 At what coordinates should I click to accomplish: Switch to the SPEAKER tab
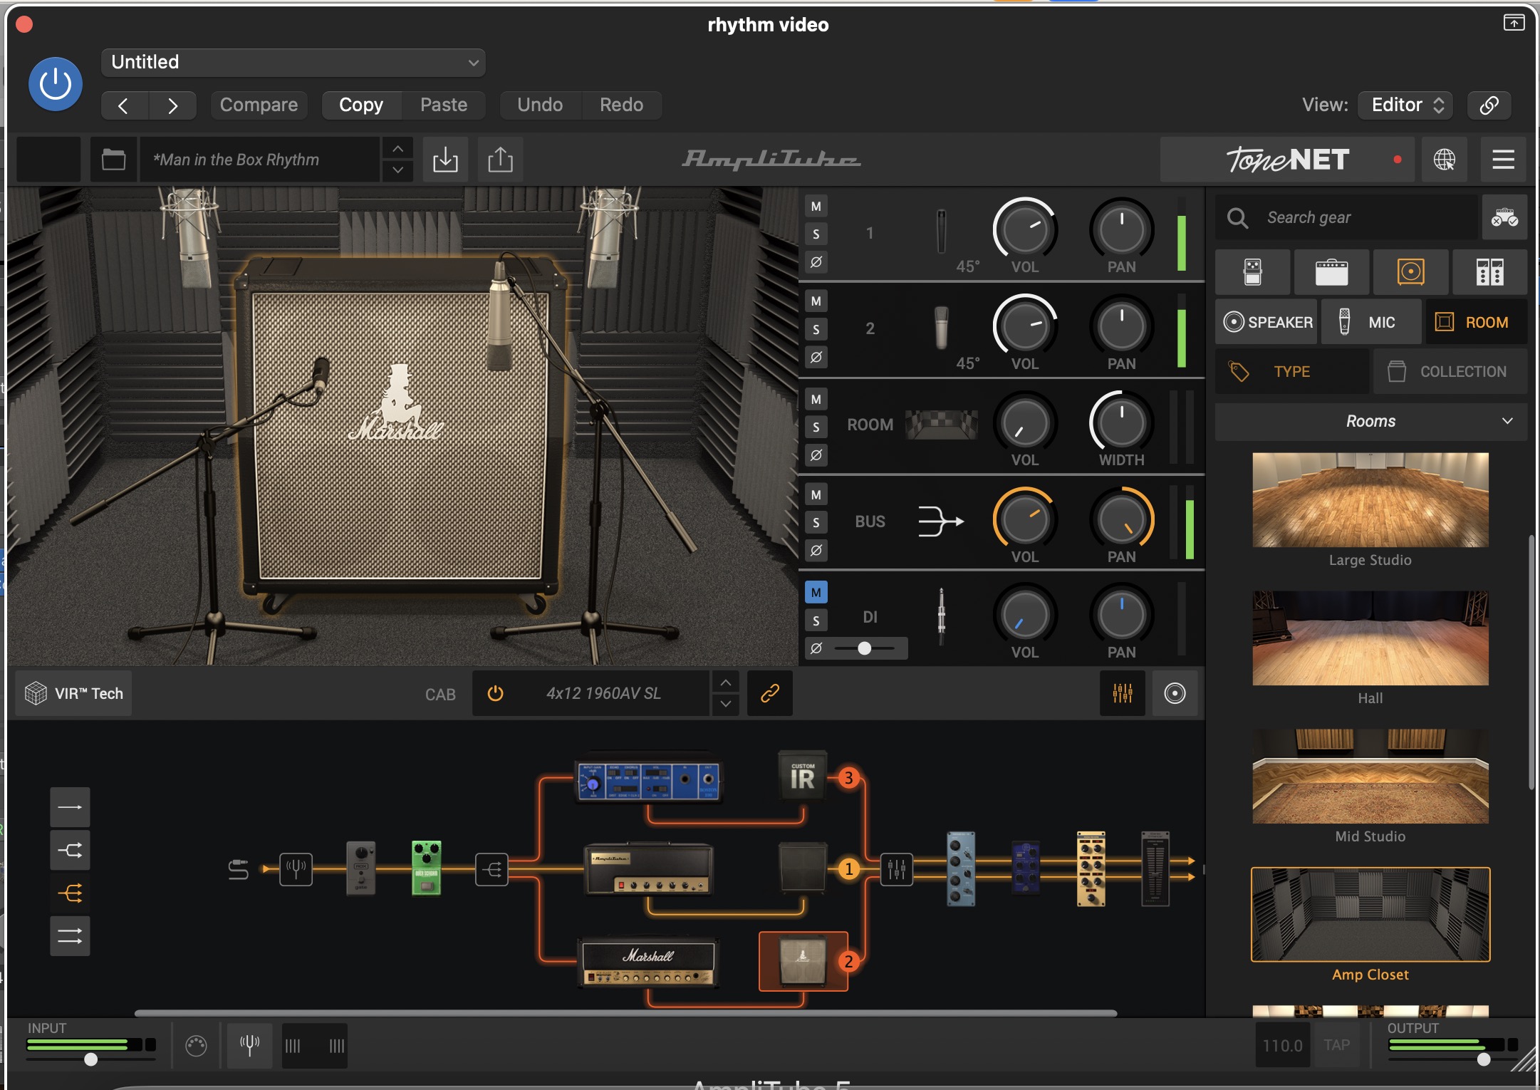pos(1267,322)
